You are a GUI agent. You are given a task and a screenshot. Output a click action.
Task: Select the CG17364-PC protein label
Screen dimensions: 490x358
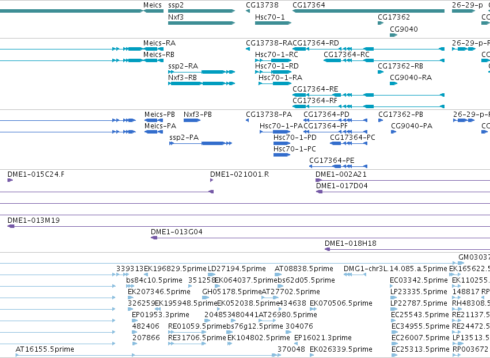coord(352,138)
